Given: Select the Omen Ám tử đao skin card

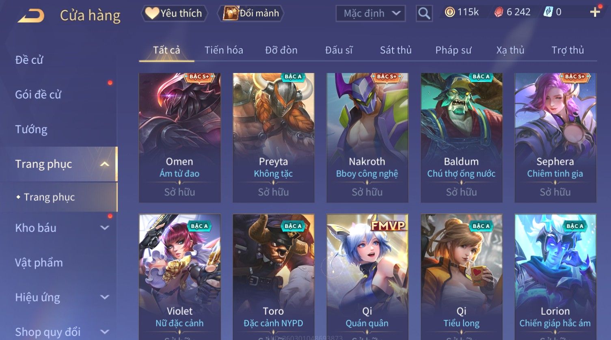Looking at the screenshot, I should (180, 138).
